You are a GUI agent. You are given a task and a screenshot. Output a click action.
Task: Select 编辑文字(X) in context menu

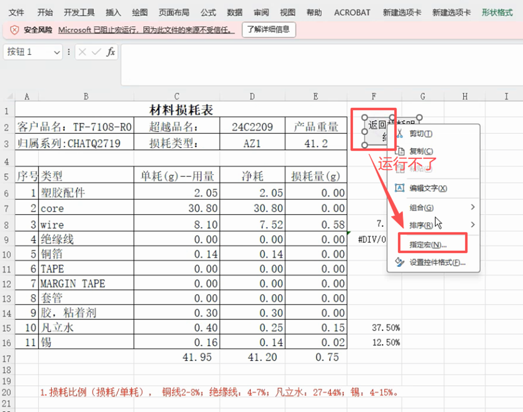point(428,188)
